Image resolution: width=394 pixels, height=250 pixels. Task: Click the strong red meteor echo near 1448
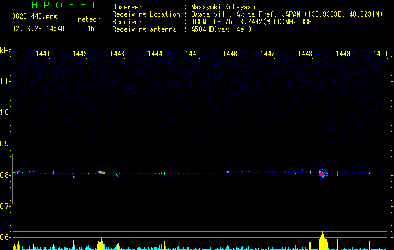click(x=323, y=173)
